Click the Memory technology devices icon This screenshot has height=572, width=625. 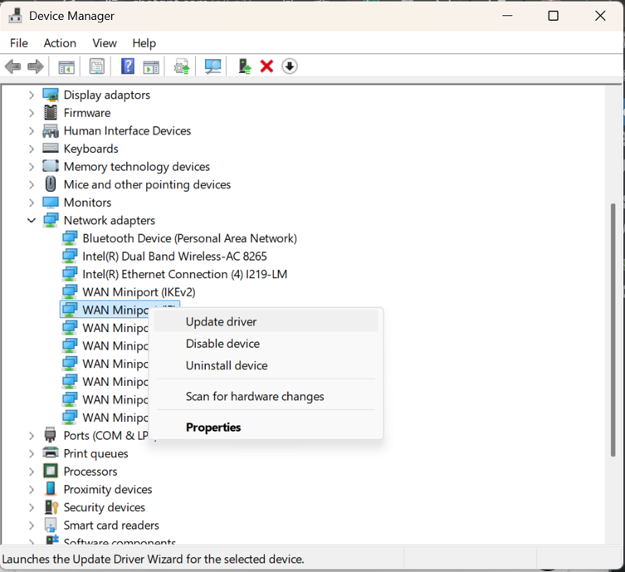51,166
